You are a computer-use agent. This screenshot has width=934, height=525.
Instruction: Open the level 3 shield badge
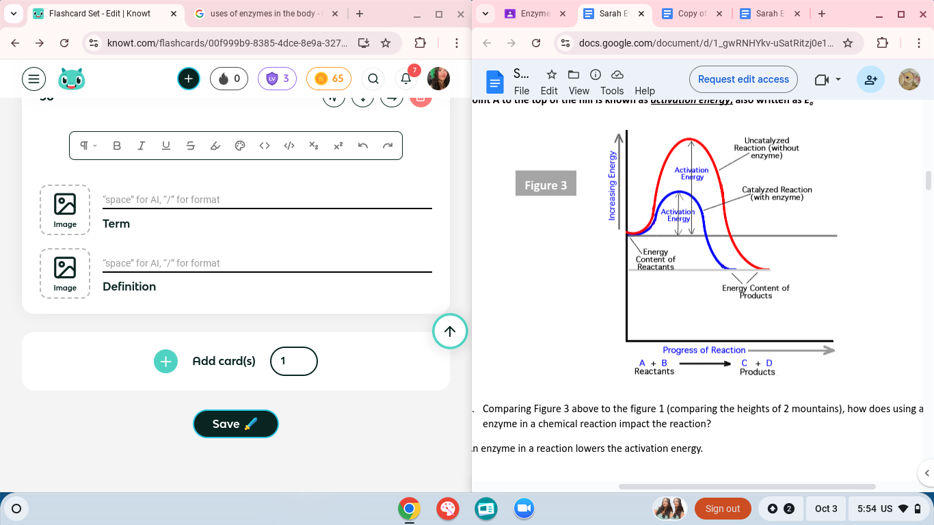(x=278, y=79)
